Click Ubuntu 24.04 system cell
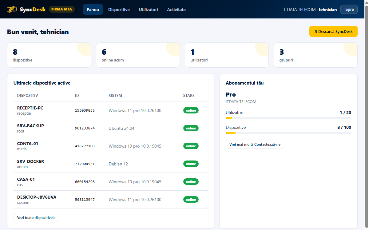The width and height of the screenshot is (369, 230). coord(121,128)
